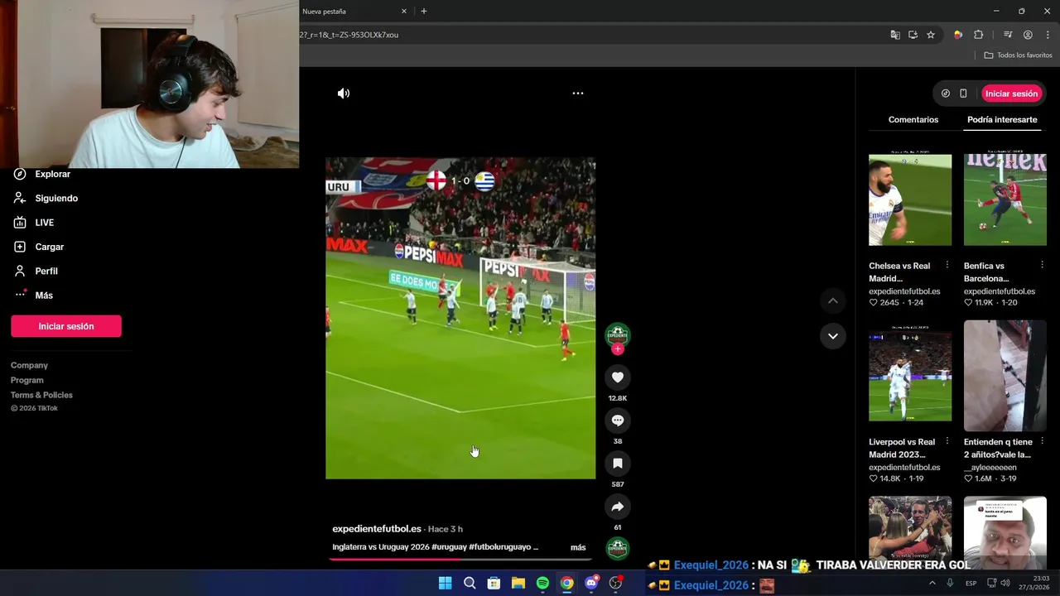Screen dimensions: 1060x596
Task: Click the translate page icon in address bar
Action: coord(895,35)
